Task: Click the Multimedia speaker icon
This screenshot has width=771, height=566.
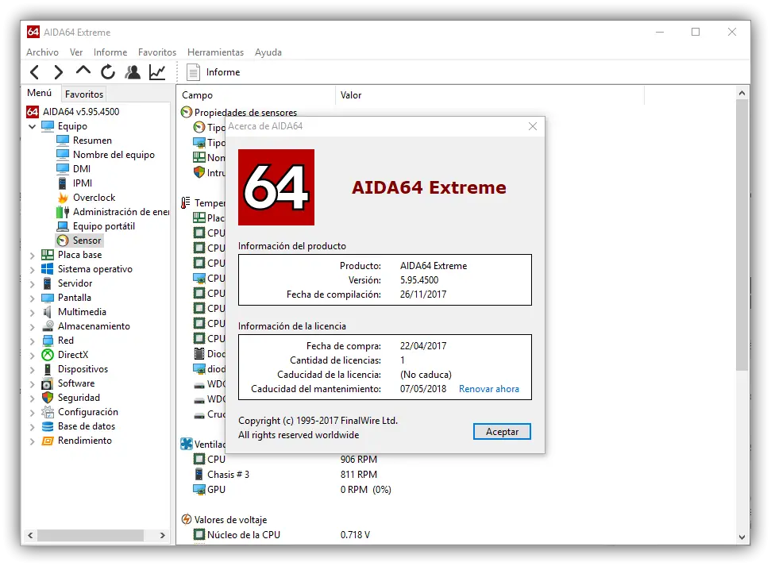Action: point(48,312)
